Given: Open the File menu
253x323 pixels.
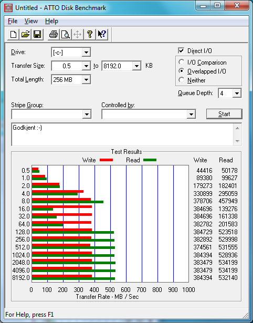Looking at the screenshot, I should pos(13,21).
